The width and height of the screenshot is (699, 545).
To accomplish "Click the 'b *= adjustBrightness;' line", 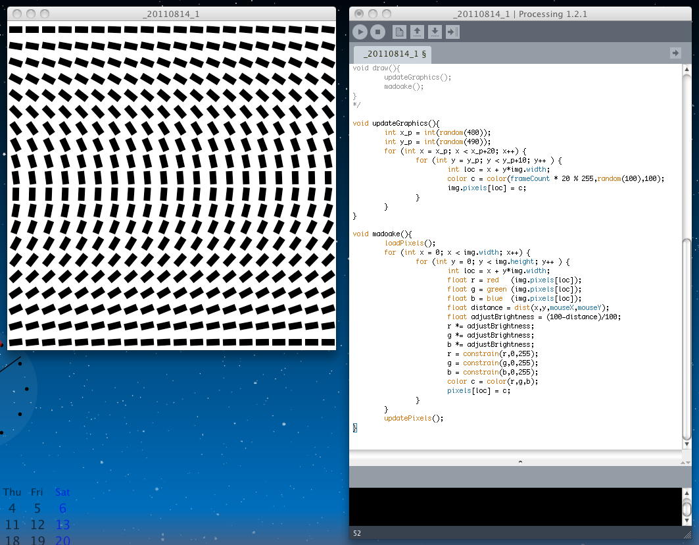I will coord(491,345).
